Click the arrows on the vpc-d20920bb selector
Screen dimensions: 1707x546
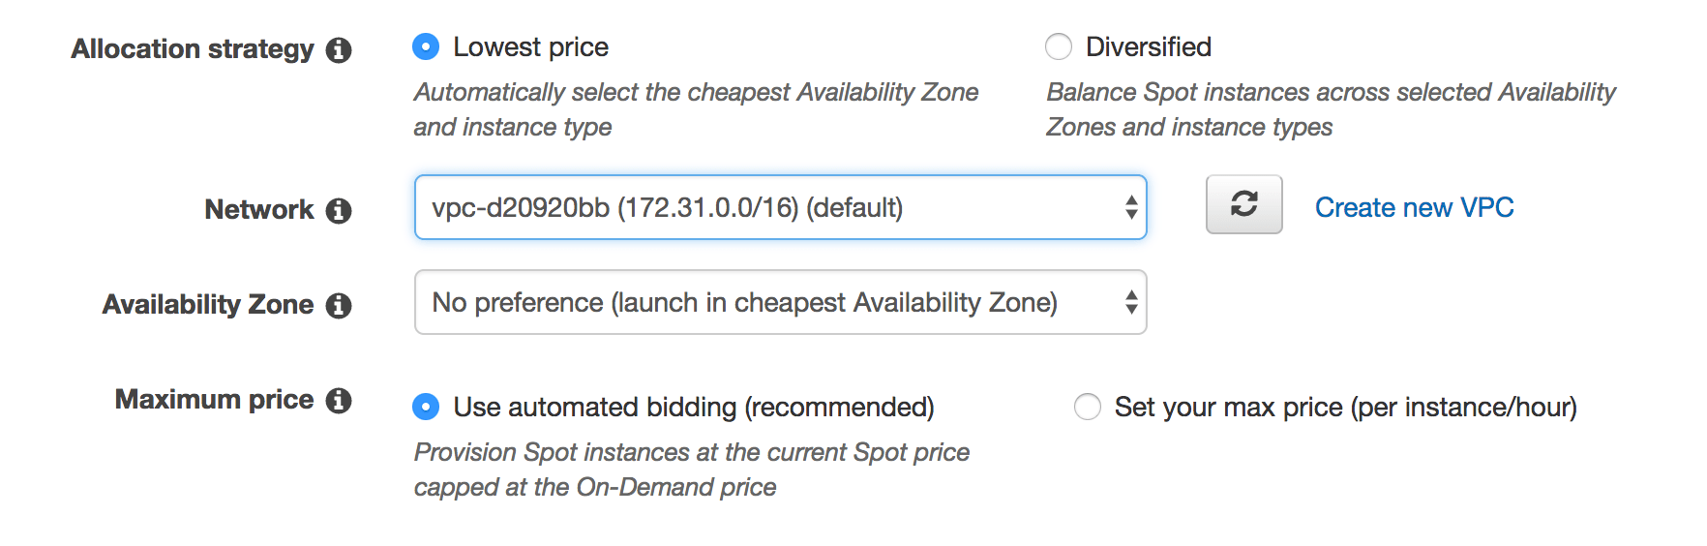pos(1130,207)
